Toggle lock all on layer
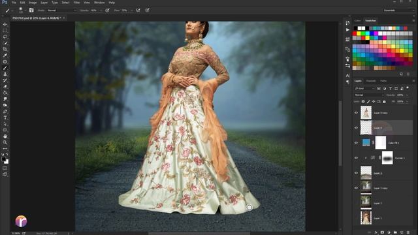The width and height of the screenshot is (418, 235). (384, 102)
